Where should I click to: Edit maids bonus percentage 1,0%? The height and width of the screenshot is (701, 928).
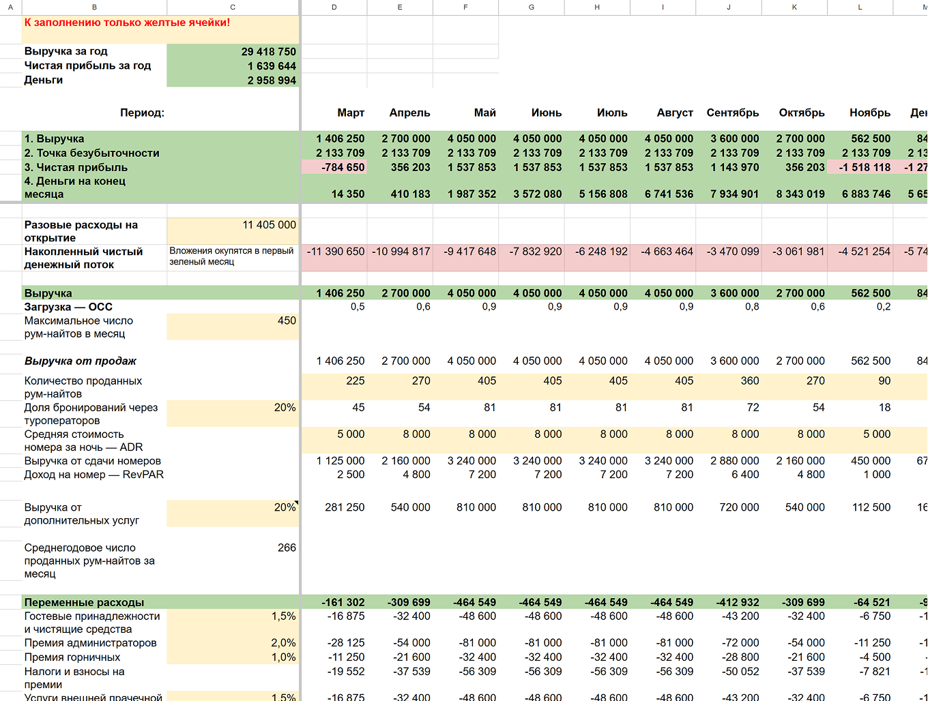(233, 657)
